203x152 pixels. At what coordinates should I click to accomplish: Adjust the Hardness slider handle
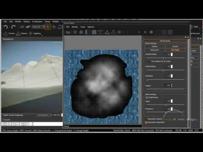147,80
